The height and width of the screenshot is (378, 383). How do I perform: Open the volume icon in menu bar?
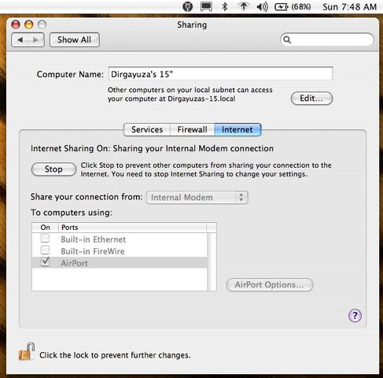(x=262, y=6)
